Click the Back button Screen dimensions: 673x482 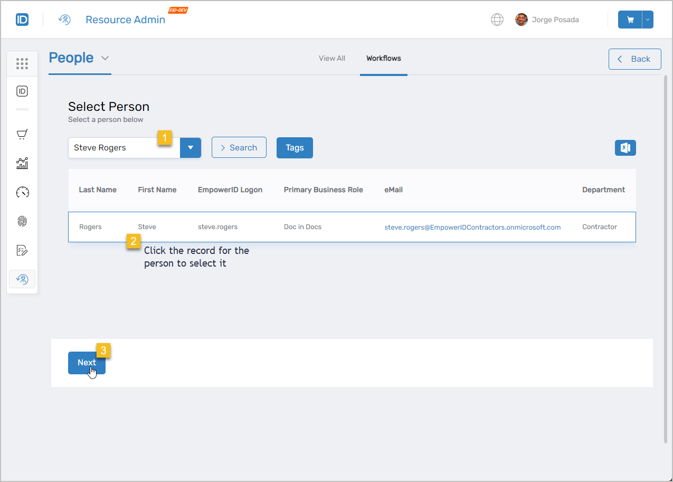pos(634,59)
